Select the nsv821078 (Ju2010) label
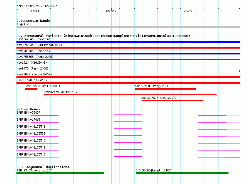Screen dimensions: 248x184 coord(32,80)
